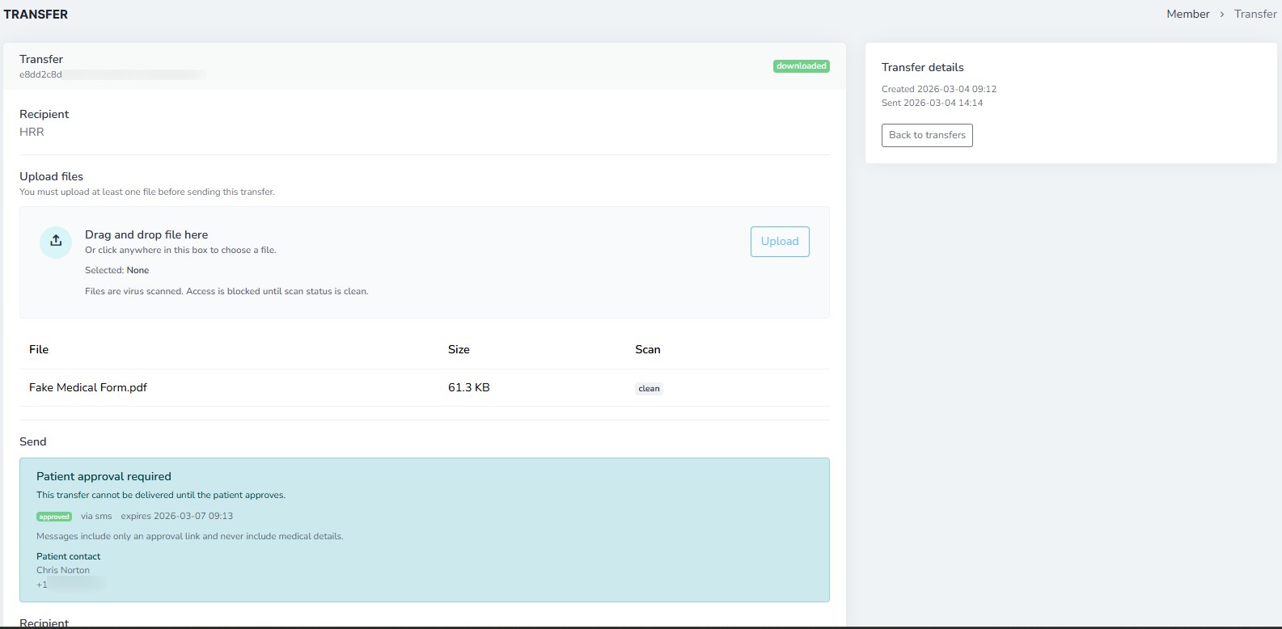
Task: Open the Member breadcrumb link
Action: [1187, 14]
